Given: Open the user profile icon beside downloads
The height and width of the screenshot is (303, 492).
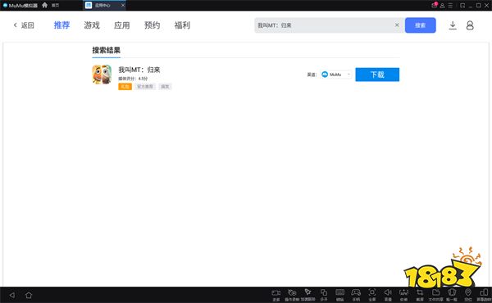Looking at the screenshot, I should click(x=470, y=25).
